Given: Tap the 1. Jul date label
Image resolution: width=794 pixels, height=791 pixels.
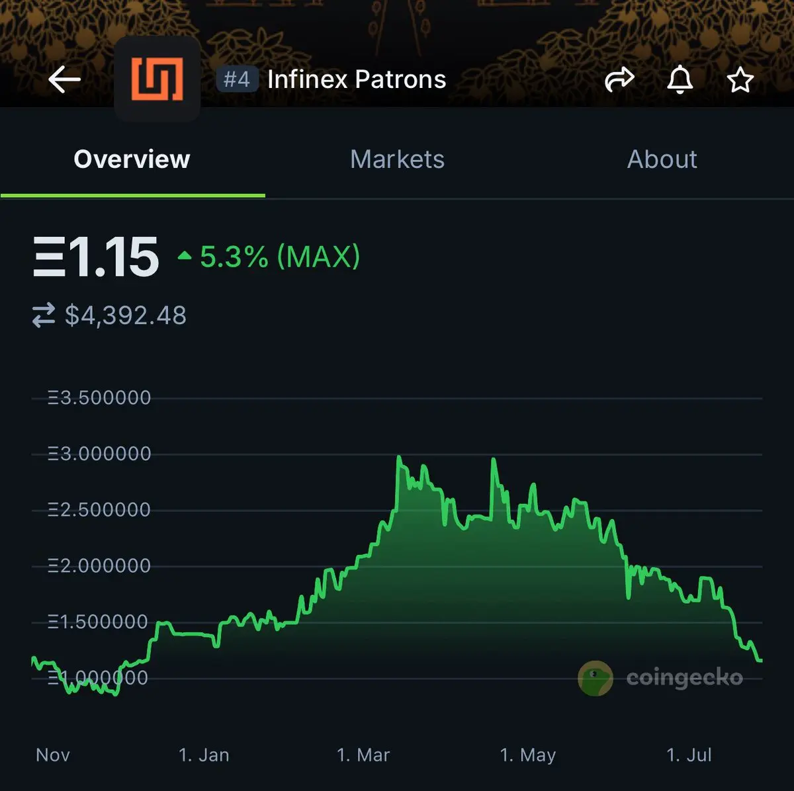Looking at the screenshot, I should click(x=689, y=755).
